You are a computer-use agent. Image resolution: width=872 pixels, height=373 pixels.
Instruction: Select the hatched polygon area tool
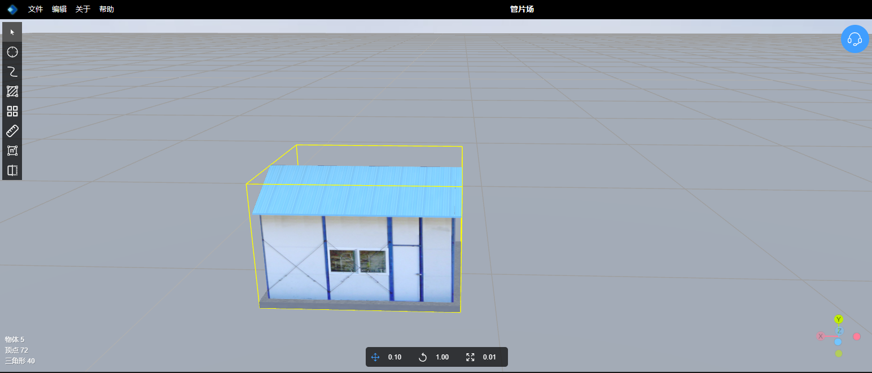pos(12,91)
